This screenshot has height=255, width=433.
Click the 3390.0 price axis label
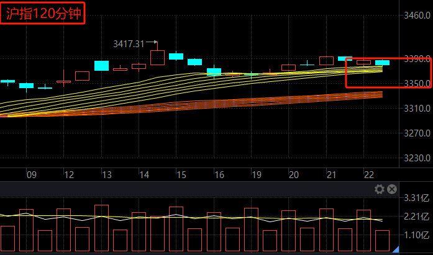[417, 59]
